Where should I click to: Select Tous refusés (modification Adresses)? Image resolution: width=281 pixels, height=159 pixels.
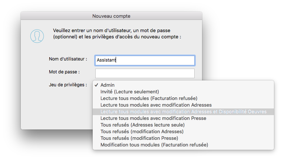[x=142, y=131]
